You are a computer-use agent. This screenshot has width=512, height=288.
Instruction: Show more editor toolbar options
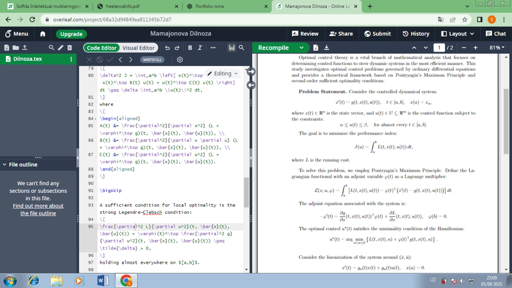tap(213, 48)
